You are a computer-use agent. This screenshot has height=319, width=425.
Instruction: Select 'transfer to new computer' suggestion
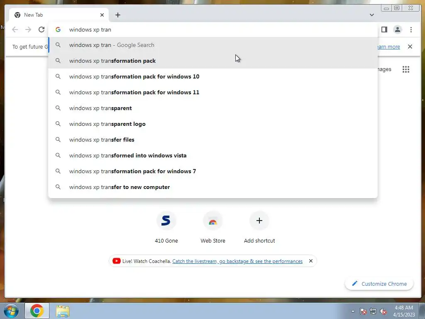pos(213,187)
